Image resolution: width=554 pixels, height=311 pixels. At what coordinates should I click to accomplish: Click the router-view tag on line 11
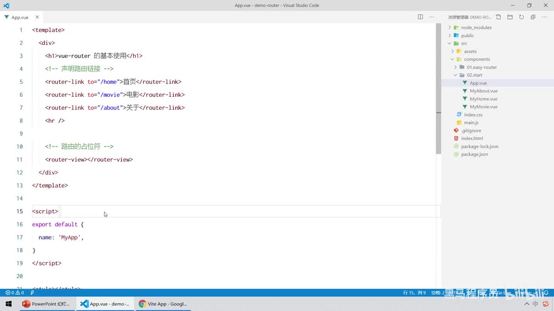tap(89, 159)
